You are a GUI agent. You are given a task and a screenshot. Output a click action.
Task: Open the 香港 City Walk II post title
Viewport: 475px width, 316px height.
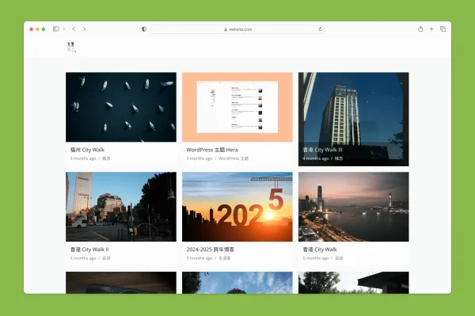[x=89, y=249]
